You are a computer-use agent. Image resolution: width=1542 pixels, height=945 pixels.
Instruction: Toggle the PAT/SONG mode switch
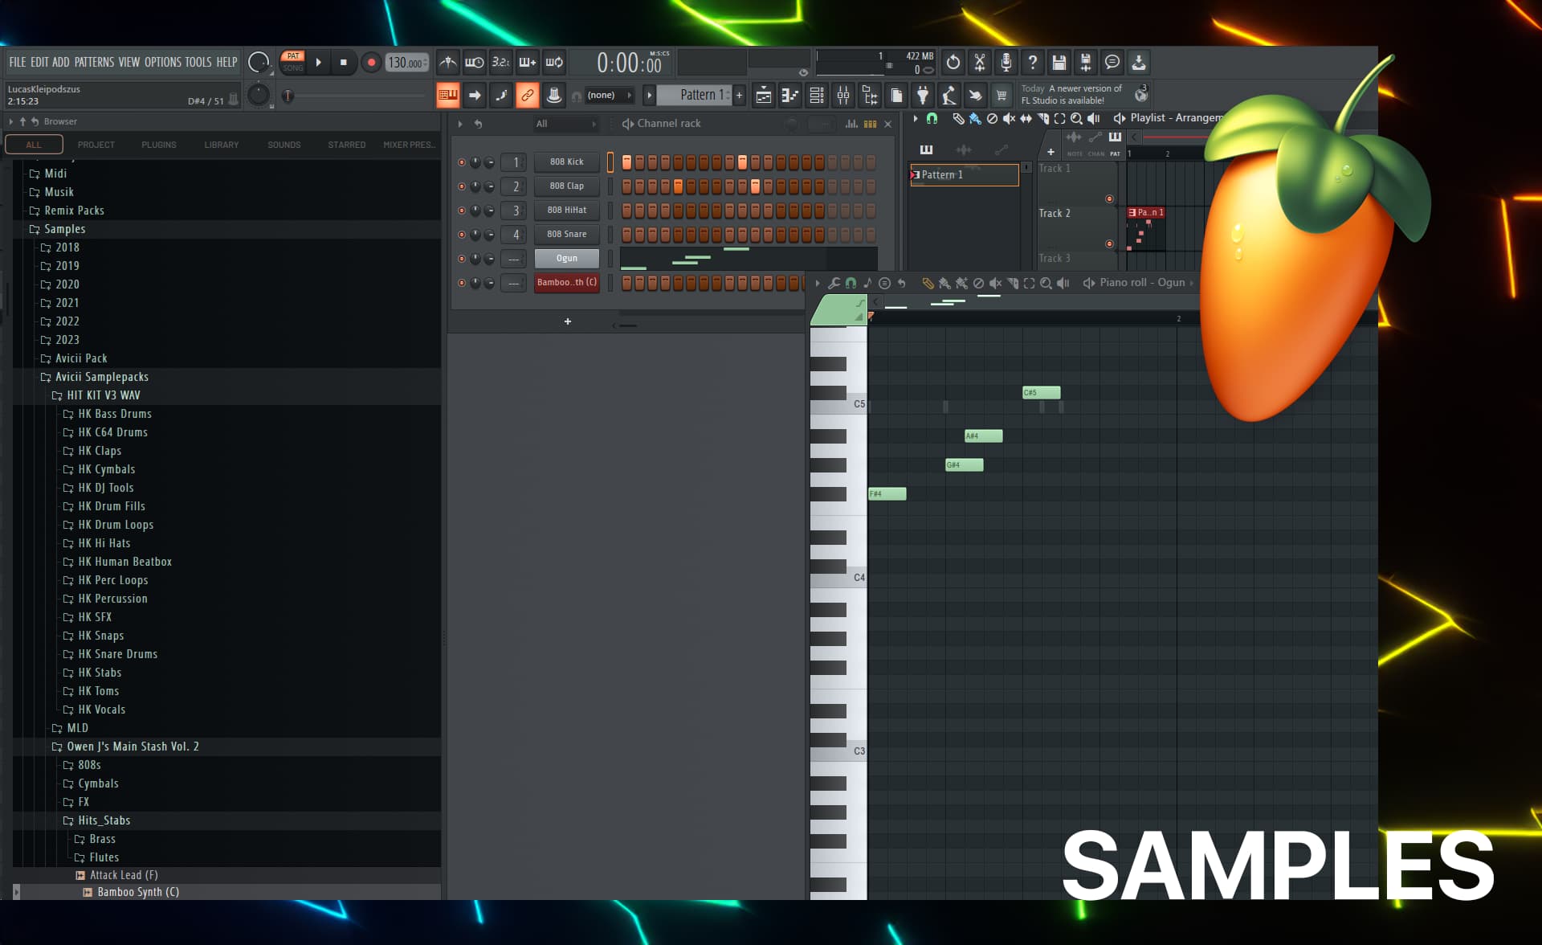click(293, 62)
